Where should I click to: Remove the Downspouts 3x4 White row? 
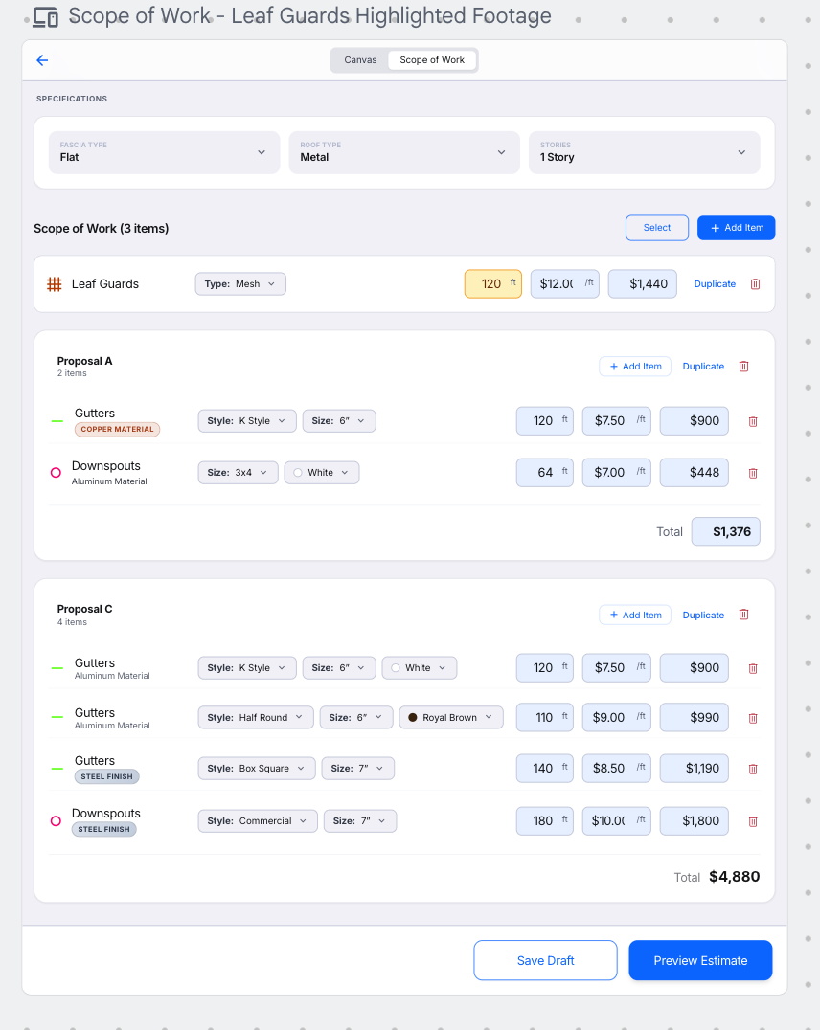point(753,473)
